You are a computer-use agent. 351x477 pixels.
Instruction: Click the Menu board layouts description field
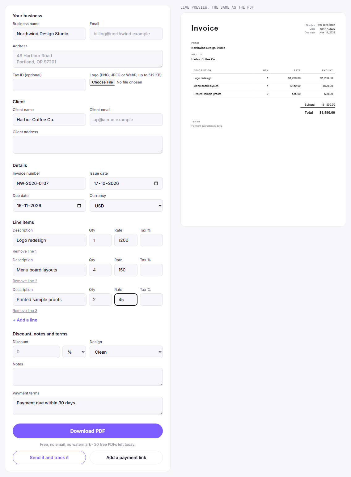click(x=49, y=270)
